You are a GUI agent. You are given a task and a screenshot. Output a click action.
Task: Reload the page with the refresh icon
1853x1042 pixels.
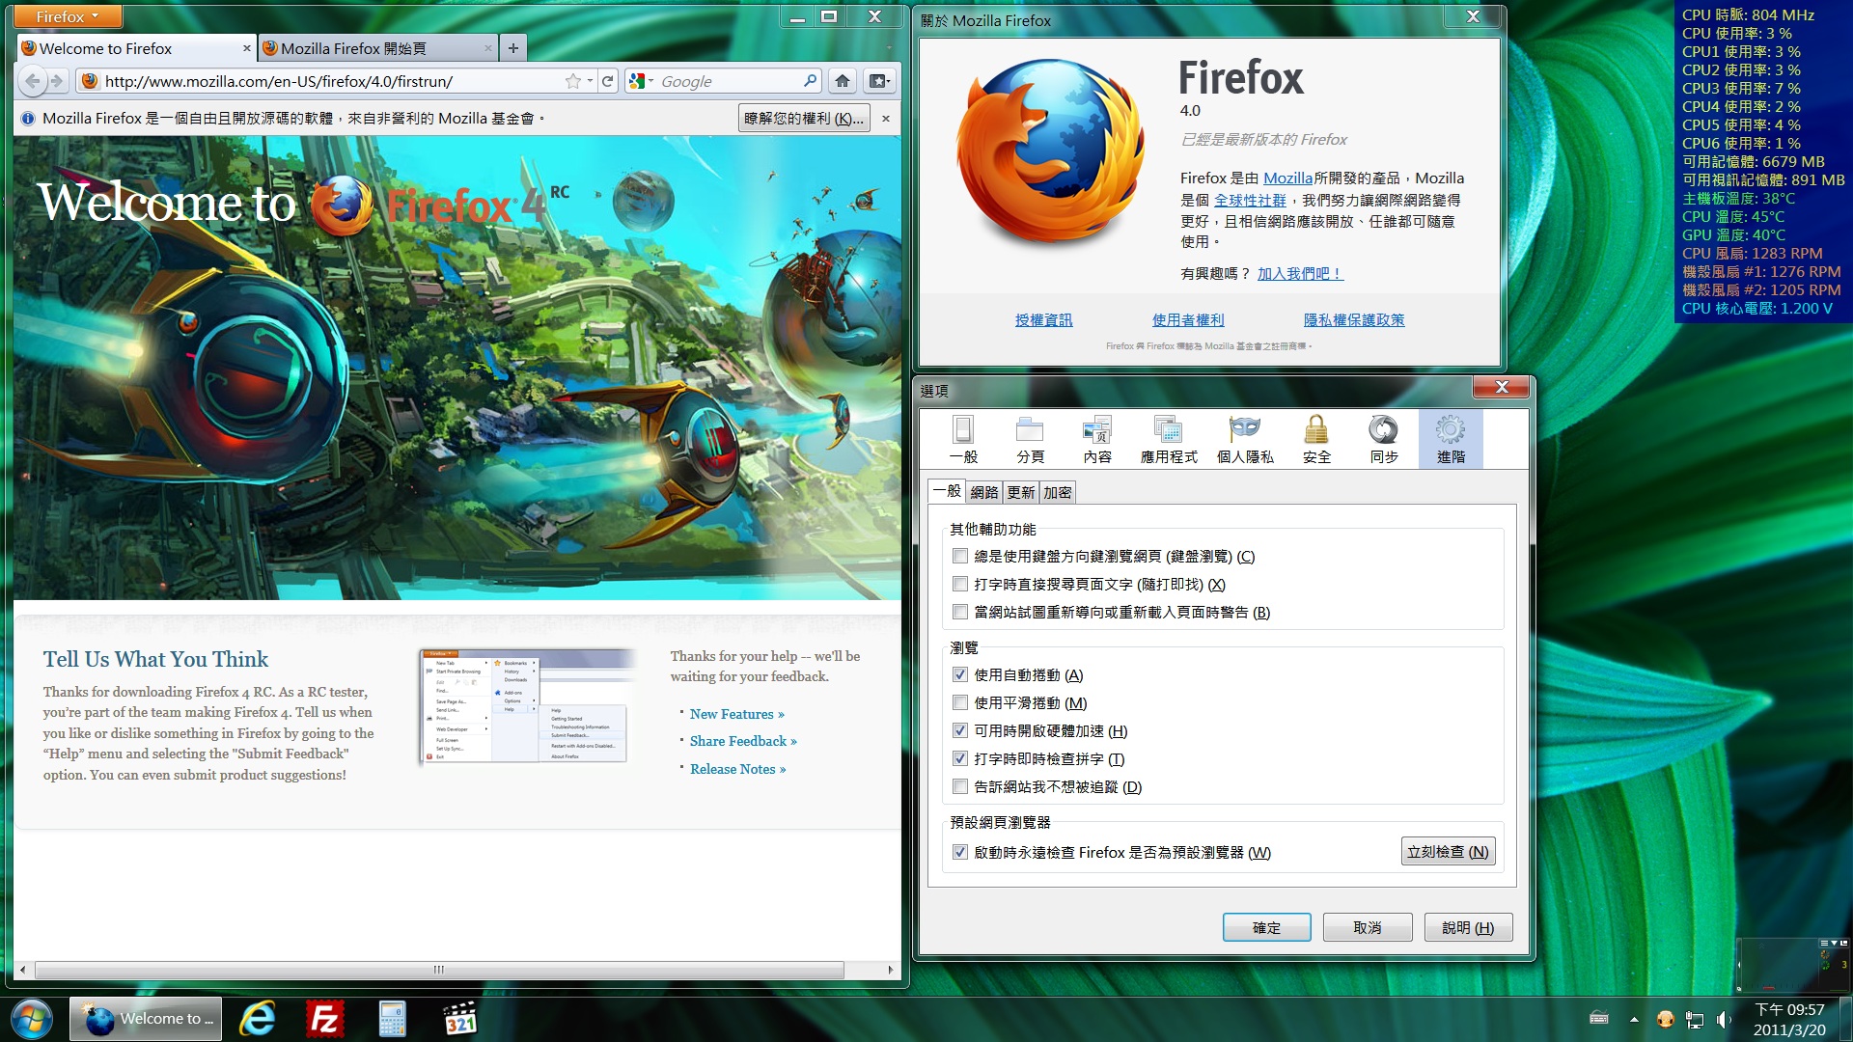point(608,81)
